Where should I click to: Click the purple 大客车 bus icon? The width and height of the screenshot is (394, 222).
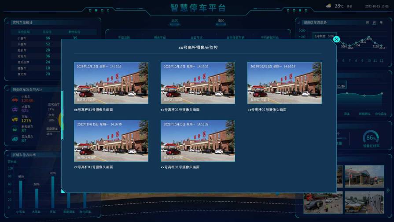[x=15, y=109]
